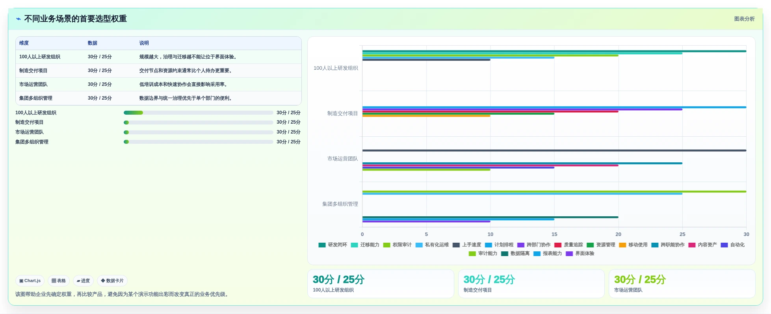The height and width of the screenshot is (314, 771).
Task: Click description 规模越大，治理与迁移越不能让位于界面体验
Action: [188, 57]
